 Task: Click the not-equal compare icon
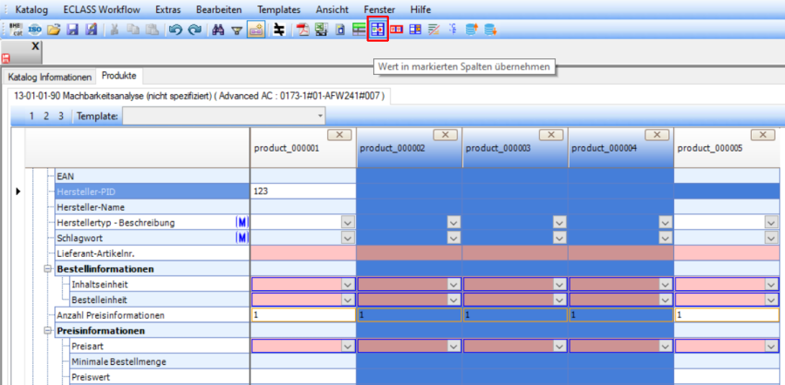[280, 30]
